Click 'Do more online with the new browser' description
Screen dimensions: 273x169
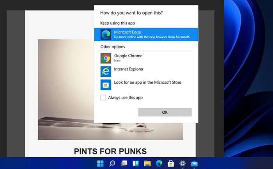click(152, 37)
